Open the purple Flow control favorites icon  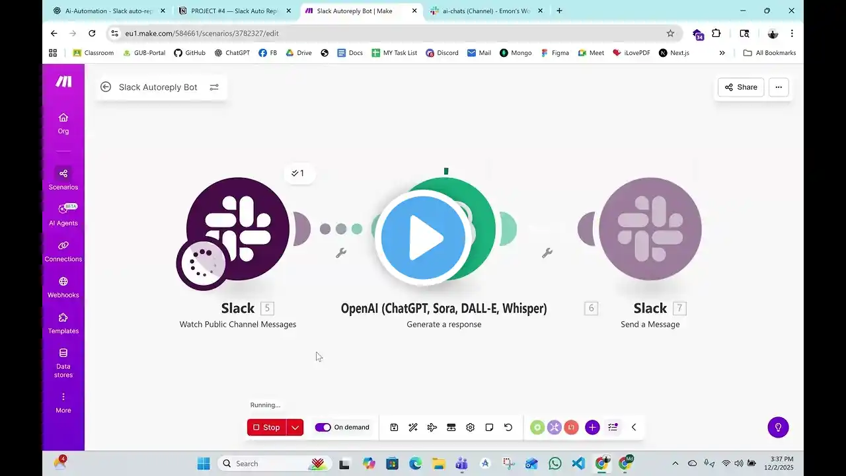point(554,427)
